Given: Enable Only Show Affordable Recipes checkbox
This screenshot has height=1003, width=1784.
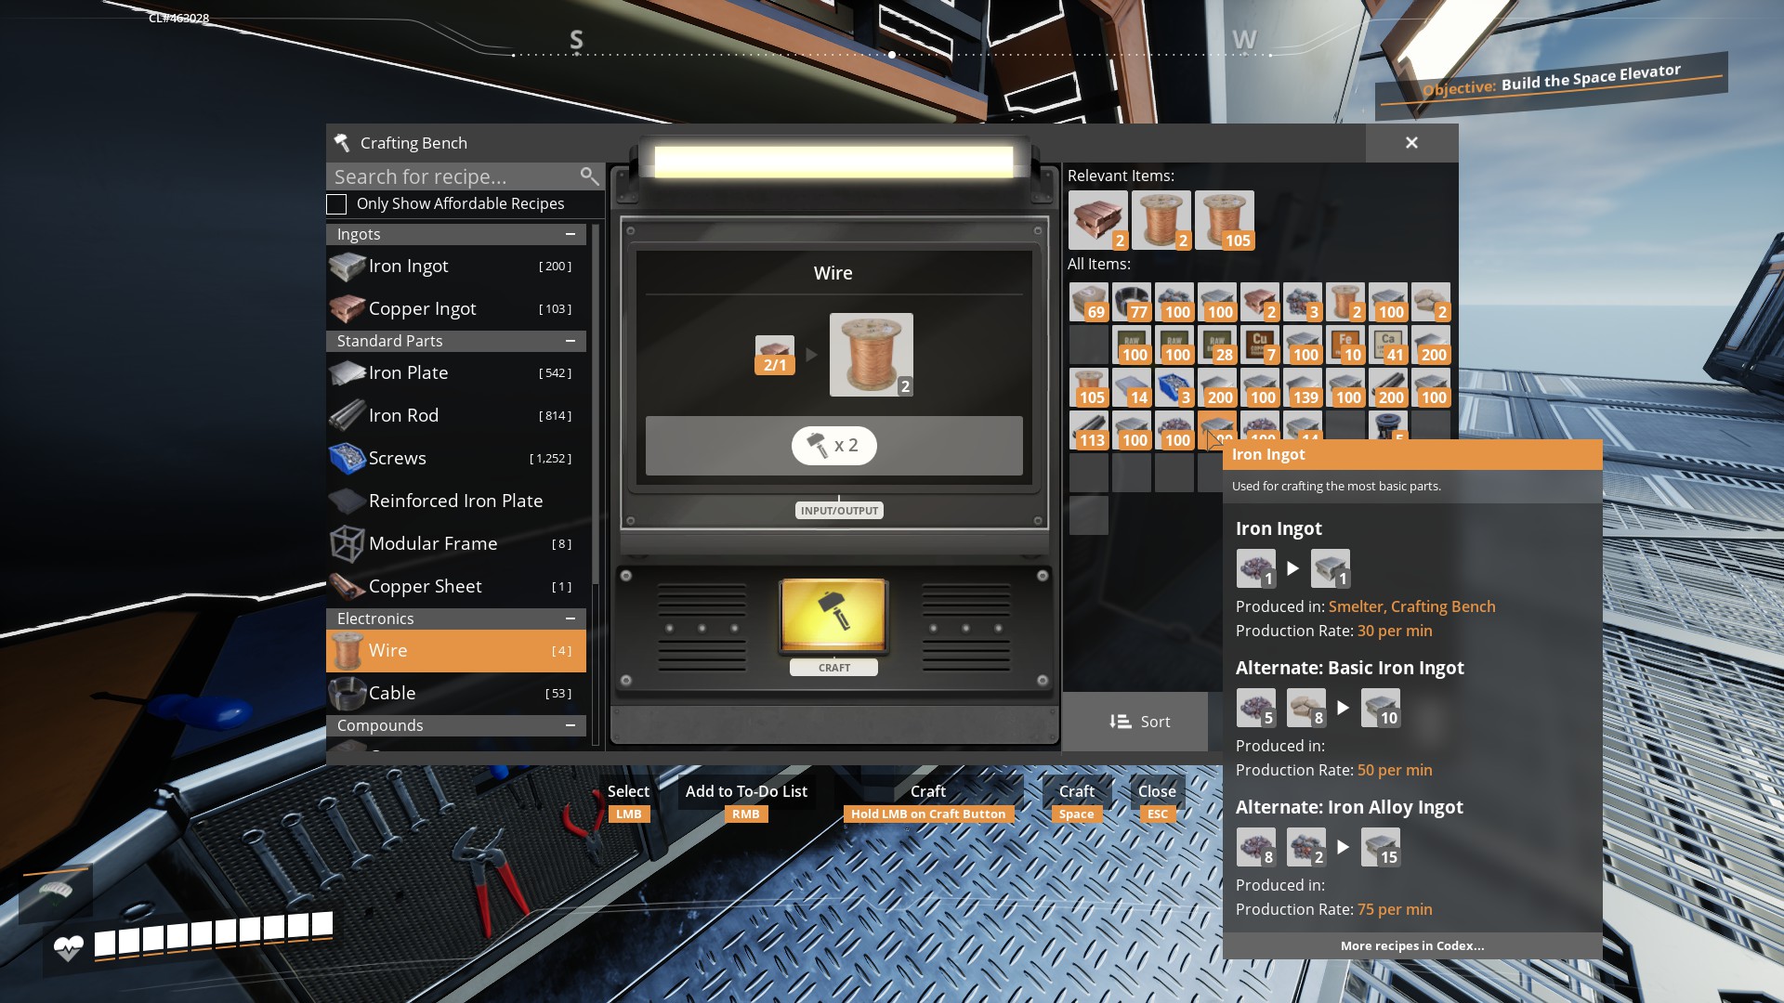Looking at the screenshot, I should (x=336, y=204).
